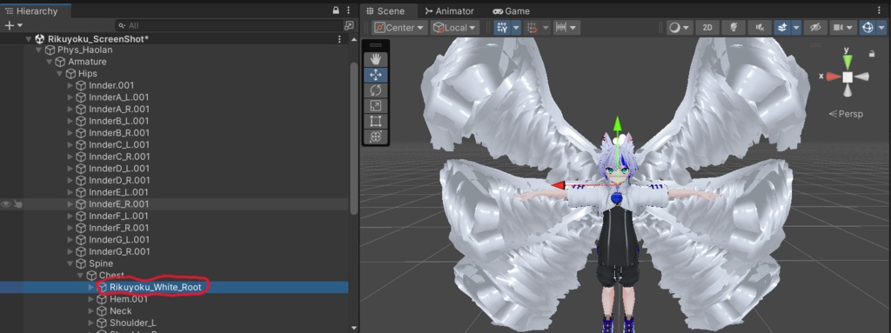The width and height of the screenshot is (891, 333).
Task: Click the snap increment icon
Action: (533, 27)
